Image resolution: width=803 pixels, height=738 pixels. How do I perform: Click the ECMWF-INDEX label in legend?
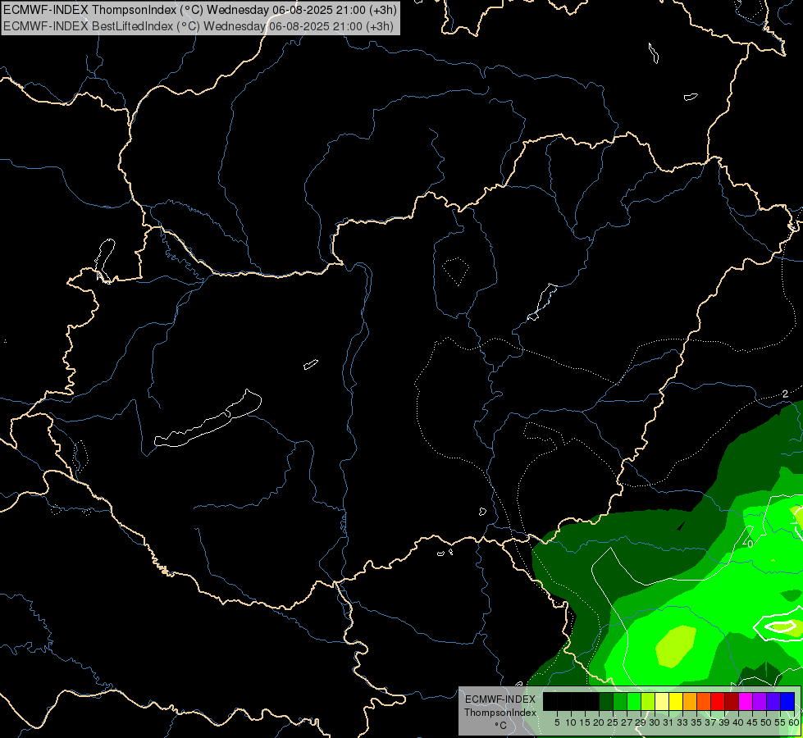click(x=500, y=699)
